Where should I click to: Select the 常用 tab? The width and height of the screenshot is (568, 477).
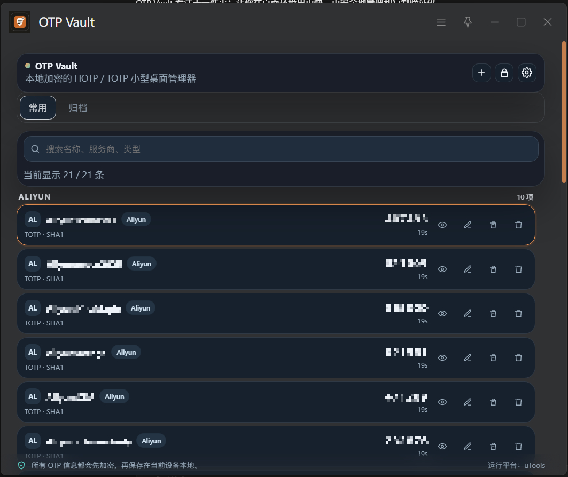point(38,108)
